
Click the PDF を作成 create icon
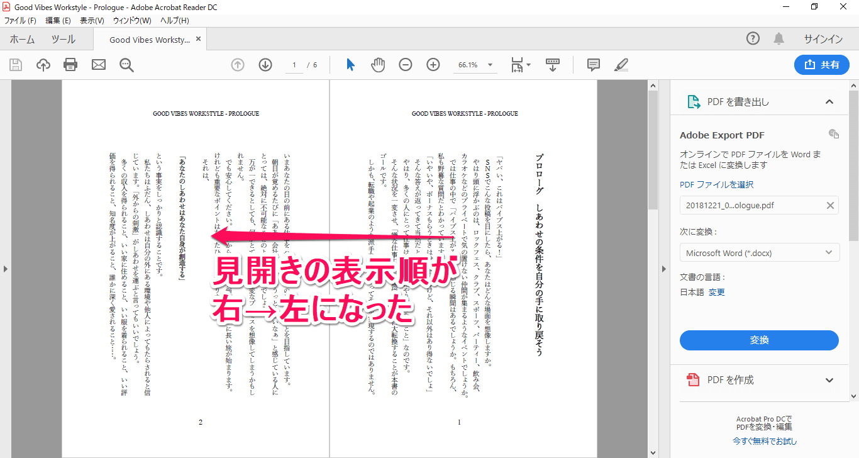click(x=694, y=380)
